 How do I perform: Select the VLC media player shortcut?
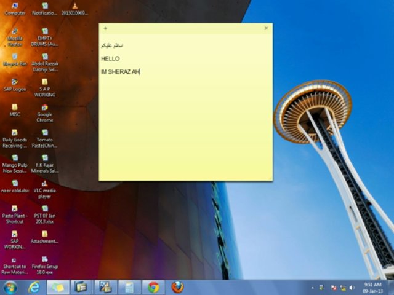pos(45,186)
